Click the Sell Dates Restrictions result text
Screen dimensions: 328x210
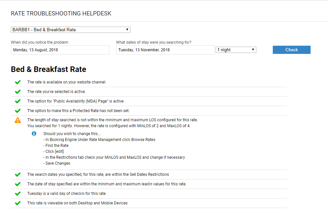(x=98, y=175)
